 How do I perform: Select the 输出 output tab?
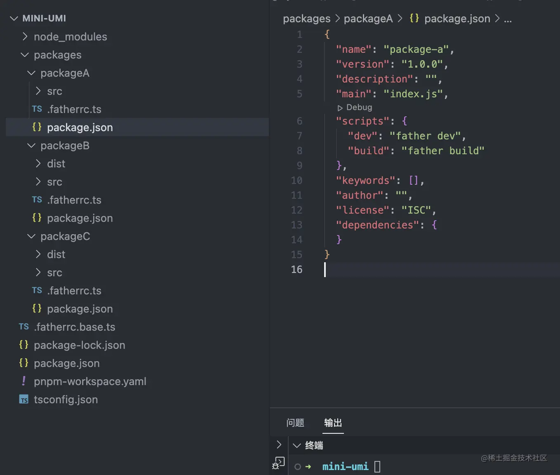pyautogui.click(x=333, y=423)
